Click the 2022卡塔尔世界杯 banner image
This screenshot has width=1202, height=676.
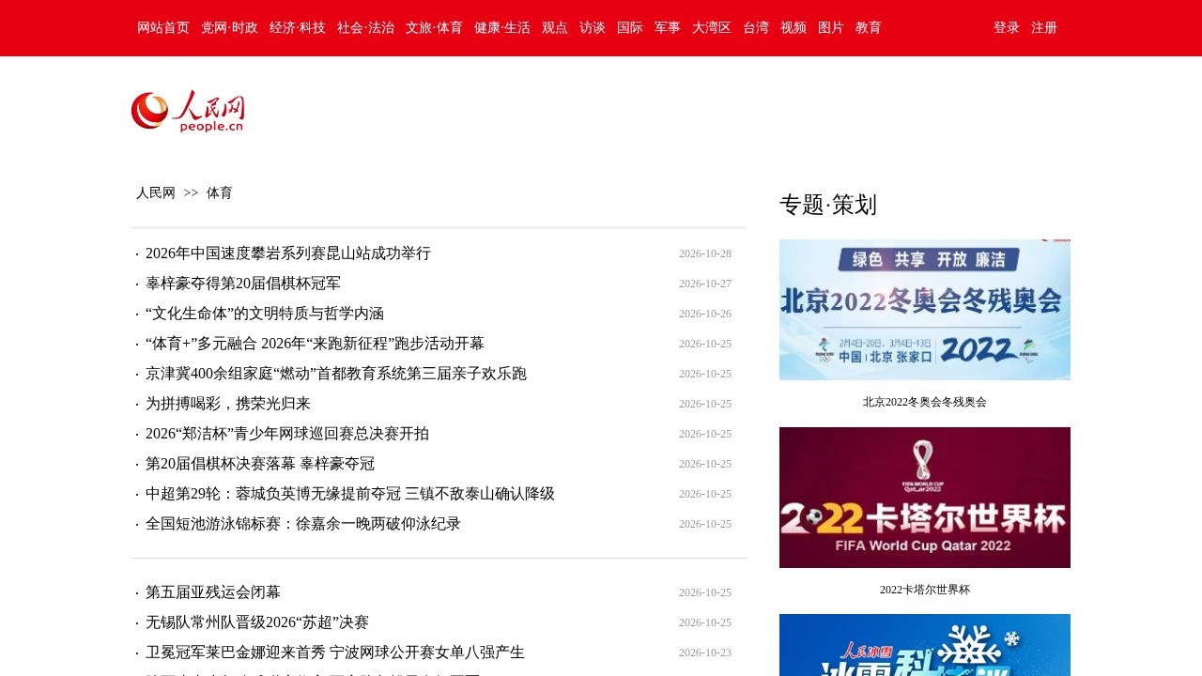[x=925, y=498]
